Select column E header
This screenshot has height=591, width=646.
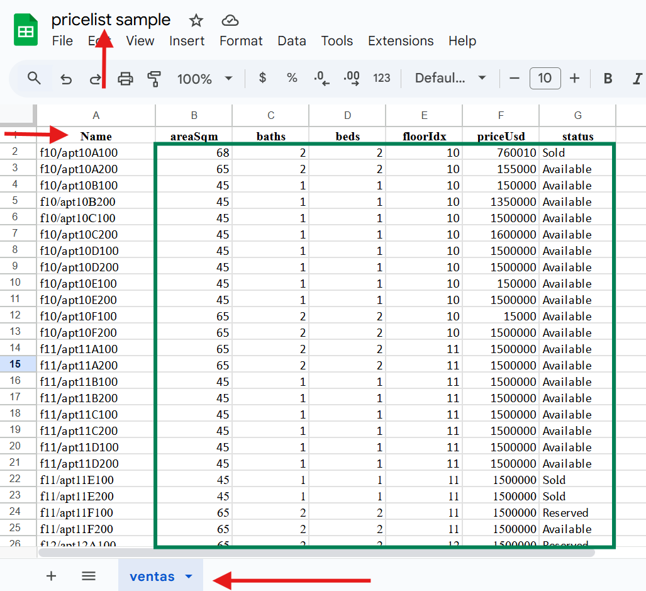424,115
